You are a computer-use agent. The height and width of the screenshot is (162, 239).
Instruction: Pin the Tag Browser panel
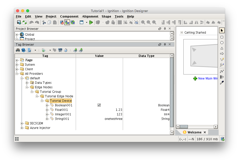point(165,44)
